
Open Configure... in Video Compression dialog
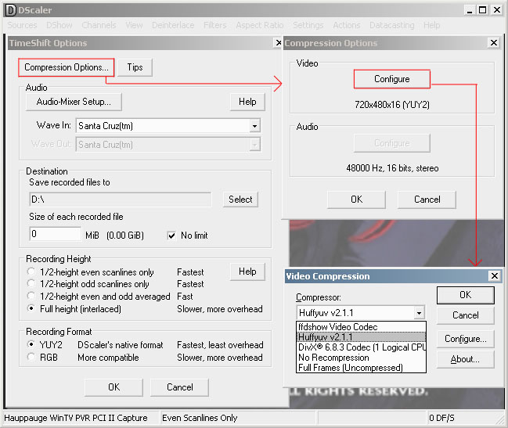465,339
